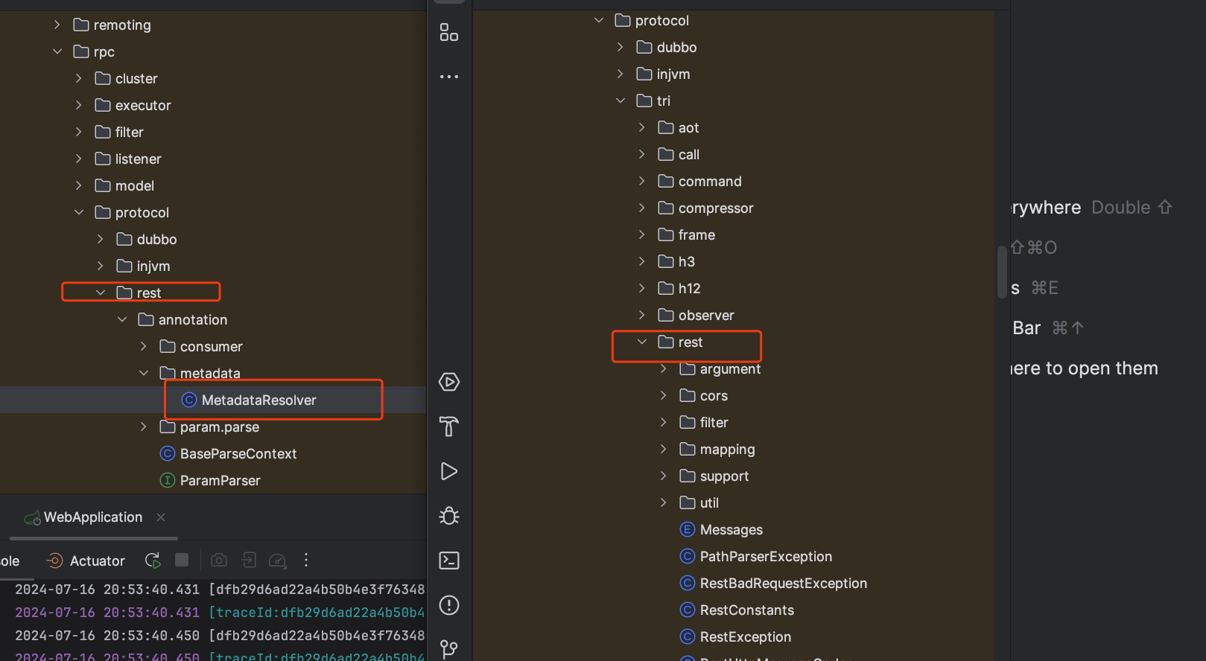Screen dimensions: 1206x661
Task: Select the rest folder under tri
Action: [691, 342]
